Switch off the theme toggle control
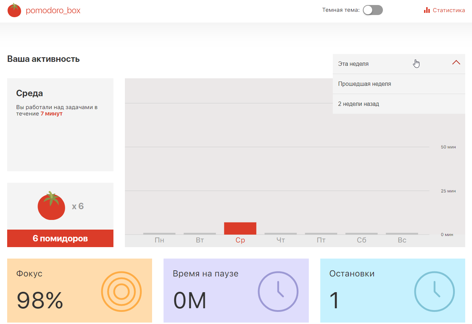 coord(373,10)
